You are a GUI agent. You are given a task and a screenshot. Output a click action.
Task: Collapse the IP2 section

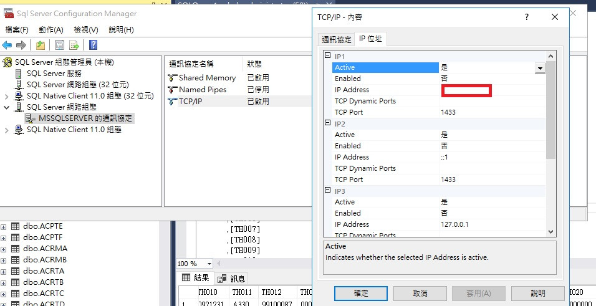coord(328,123)
